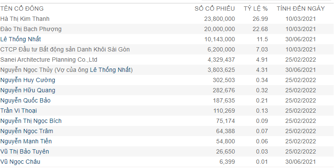
Task: Open Trần Vi Thoại profile link
Action: (19, 111)
